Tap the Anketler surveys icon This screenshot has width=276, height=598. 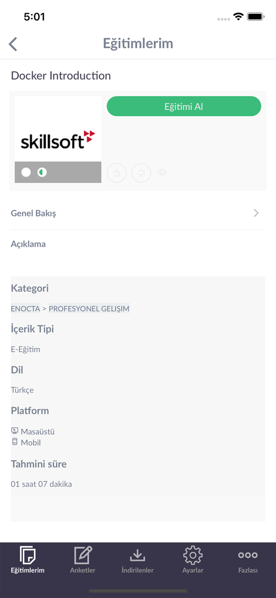point(83,554)
